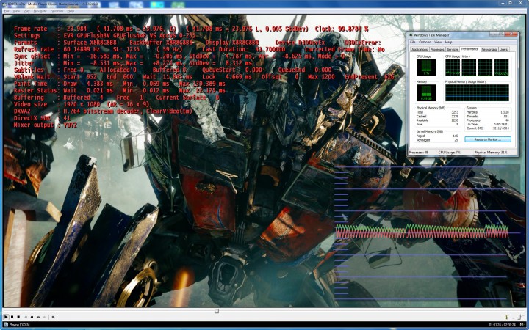The width and height of the screenshot is (529, 330).
Task: Select the Performance tab in Task Manager
Action: tap(470, 49)
